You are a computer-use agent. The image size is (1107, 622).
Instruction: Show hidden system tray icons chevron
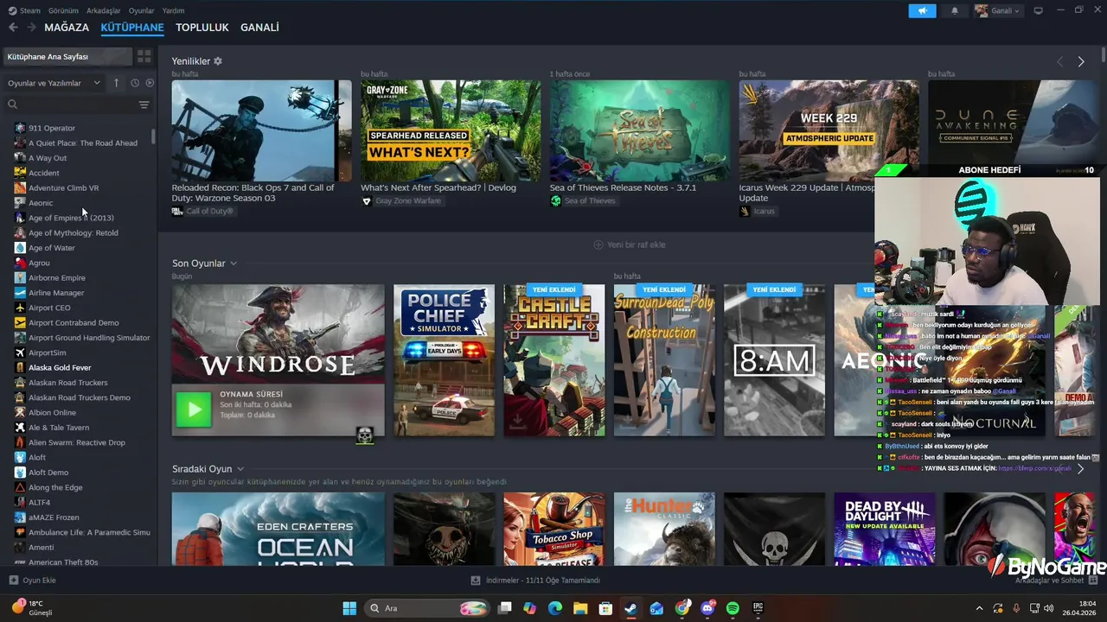point(979,608)
